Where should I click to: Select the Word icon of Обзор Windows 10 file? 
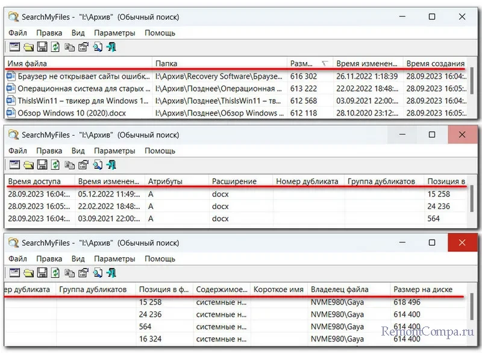tap(11, 113)
